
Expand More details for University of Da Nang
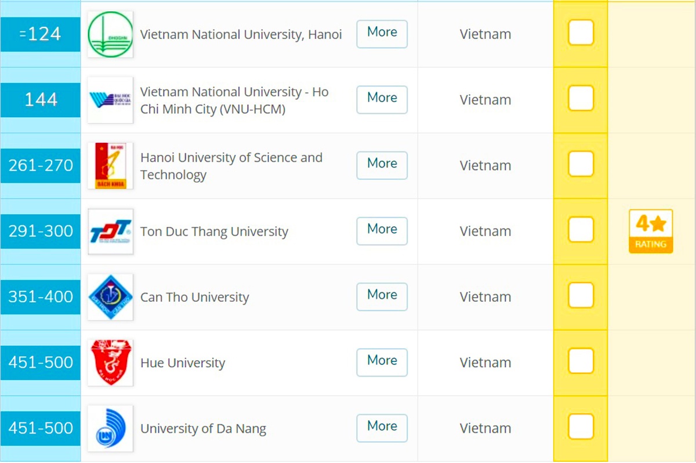tap(382, 428)
